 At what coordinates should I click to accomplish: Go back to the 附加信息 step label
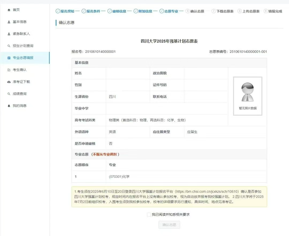[x=145, y=11]
